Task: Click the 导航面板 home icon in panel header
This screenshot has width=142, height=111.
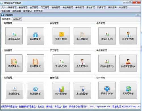Action: click(x=3, y=15)
